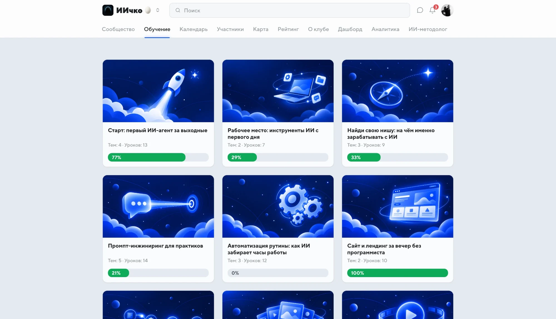
Task: Open the О клубе tab
Action: [x=318, y=29]
